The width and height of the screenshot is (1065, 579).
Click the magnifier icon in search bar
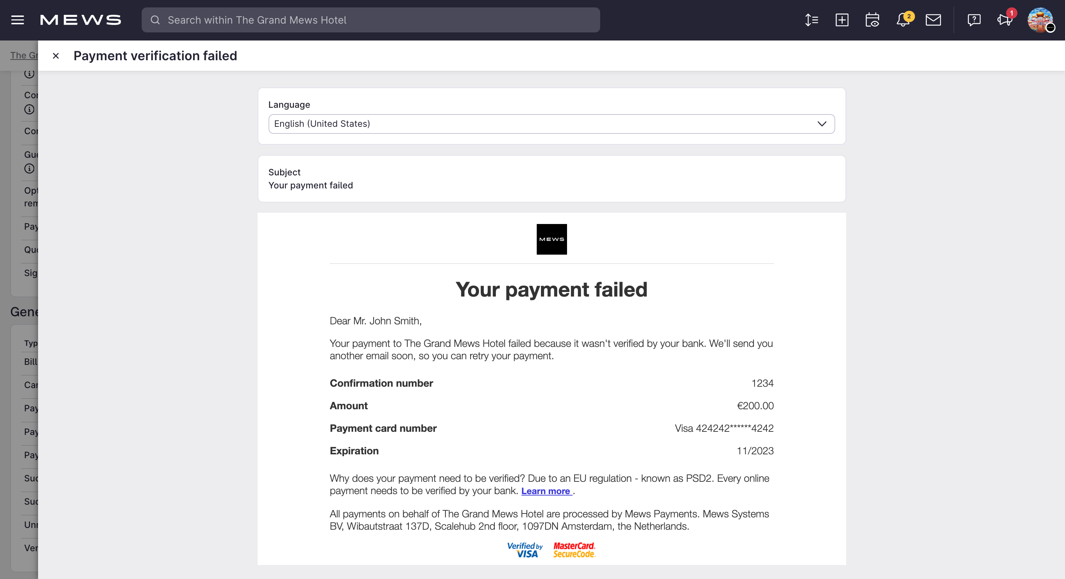(155, 20)
